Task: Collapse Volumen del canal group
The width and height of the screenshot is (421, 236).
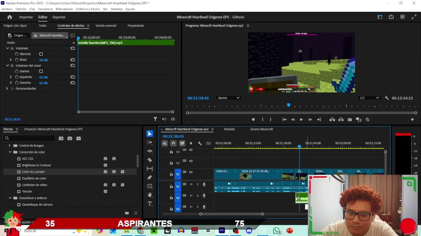Action: point(8,66)
